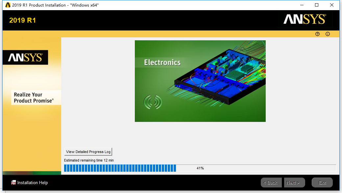
Task: Click the ANSYS logo in header
Action: pyautogui.click(x=305, y=19)
